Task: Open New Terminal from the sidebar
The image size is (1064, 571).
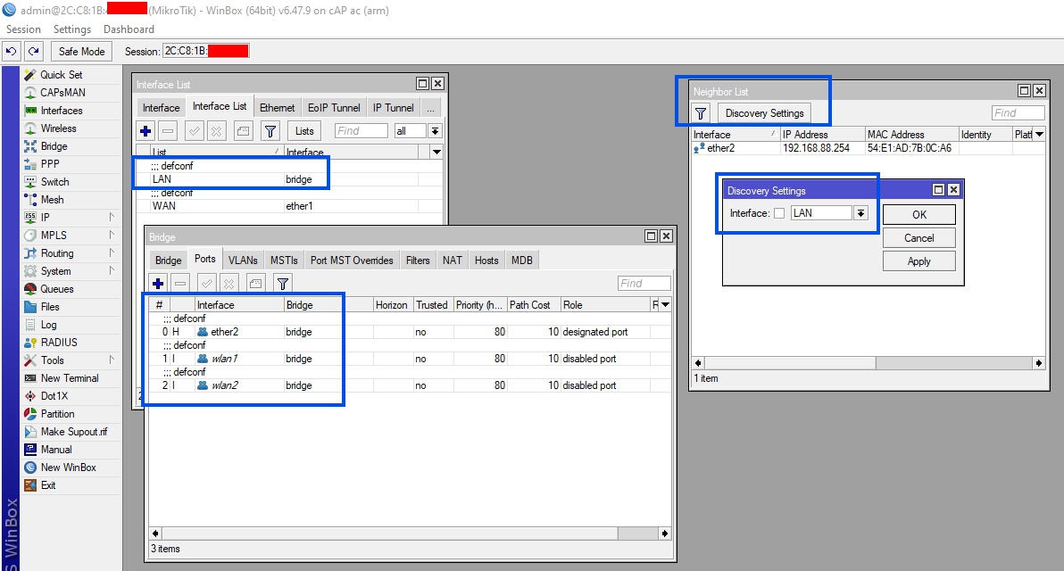Action: pyautogui.click(x=70, y=377)
